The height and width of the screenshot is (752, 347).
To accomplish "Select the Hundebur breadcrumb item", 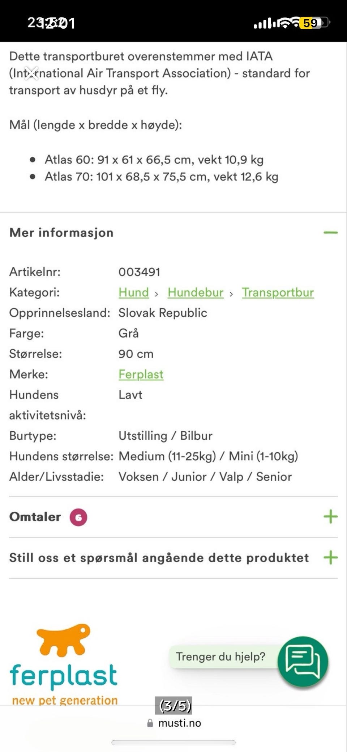I will (x=194, y=292).
